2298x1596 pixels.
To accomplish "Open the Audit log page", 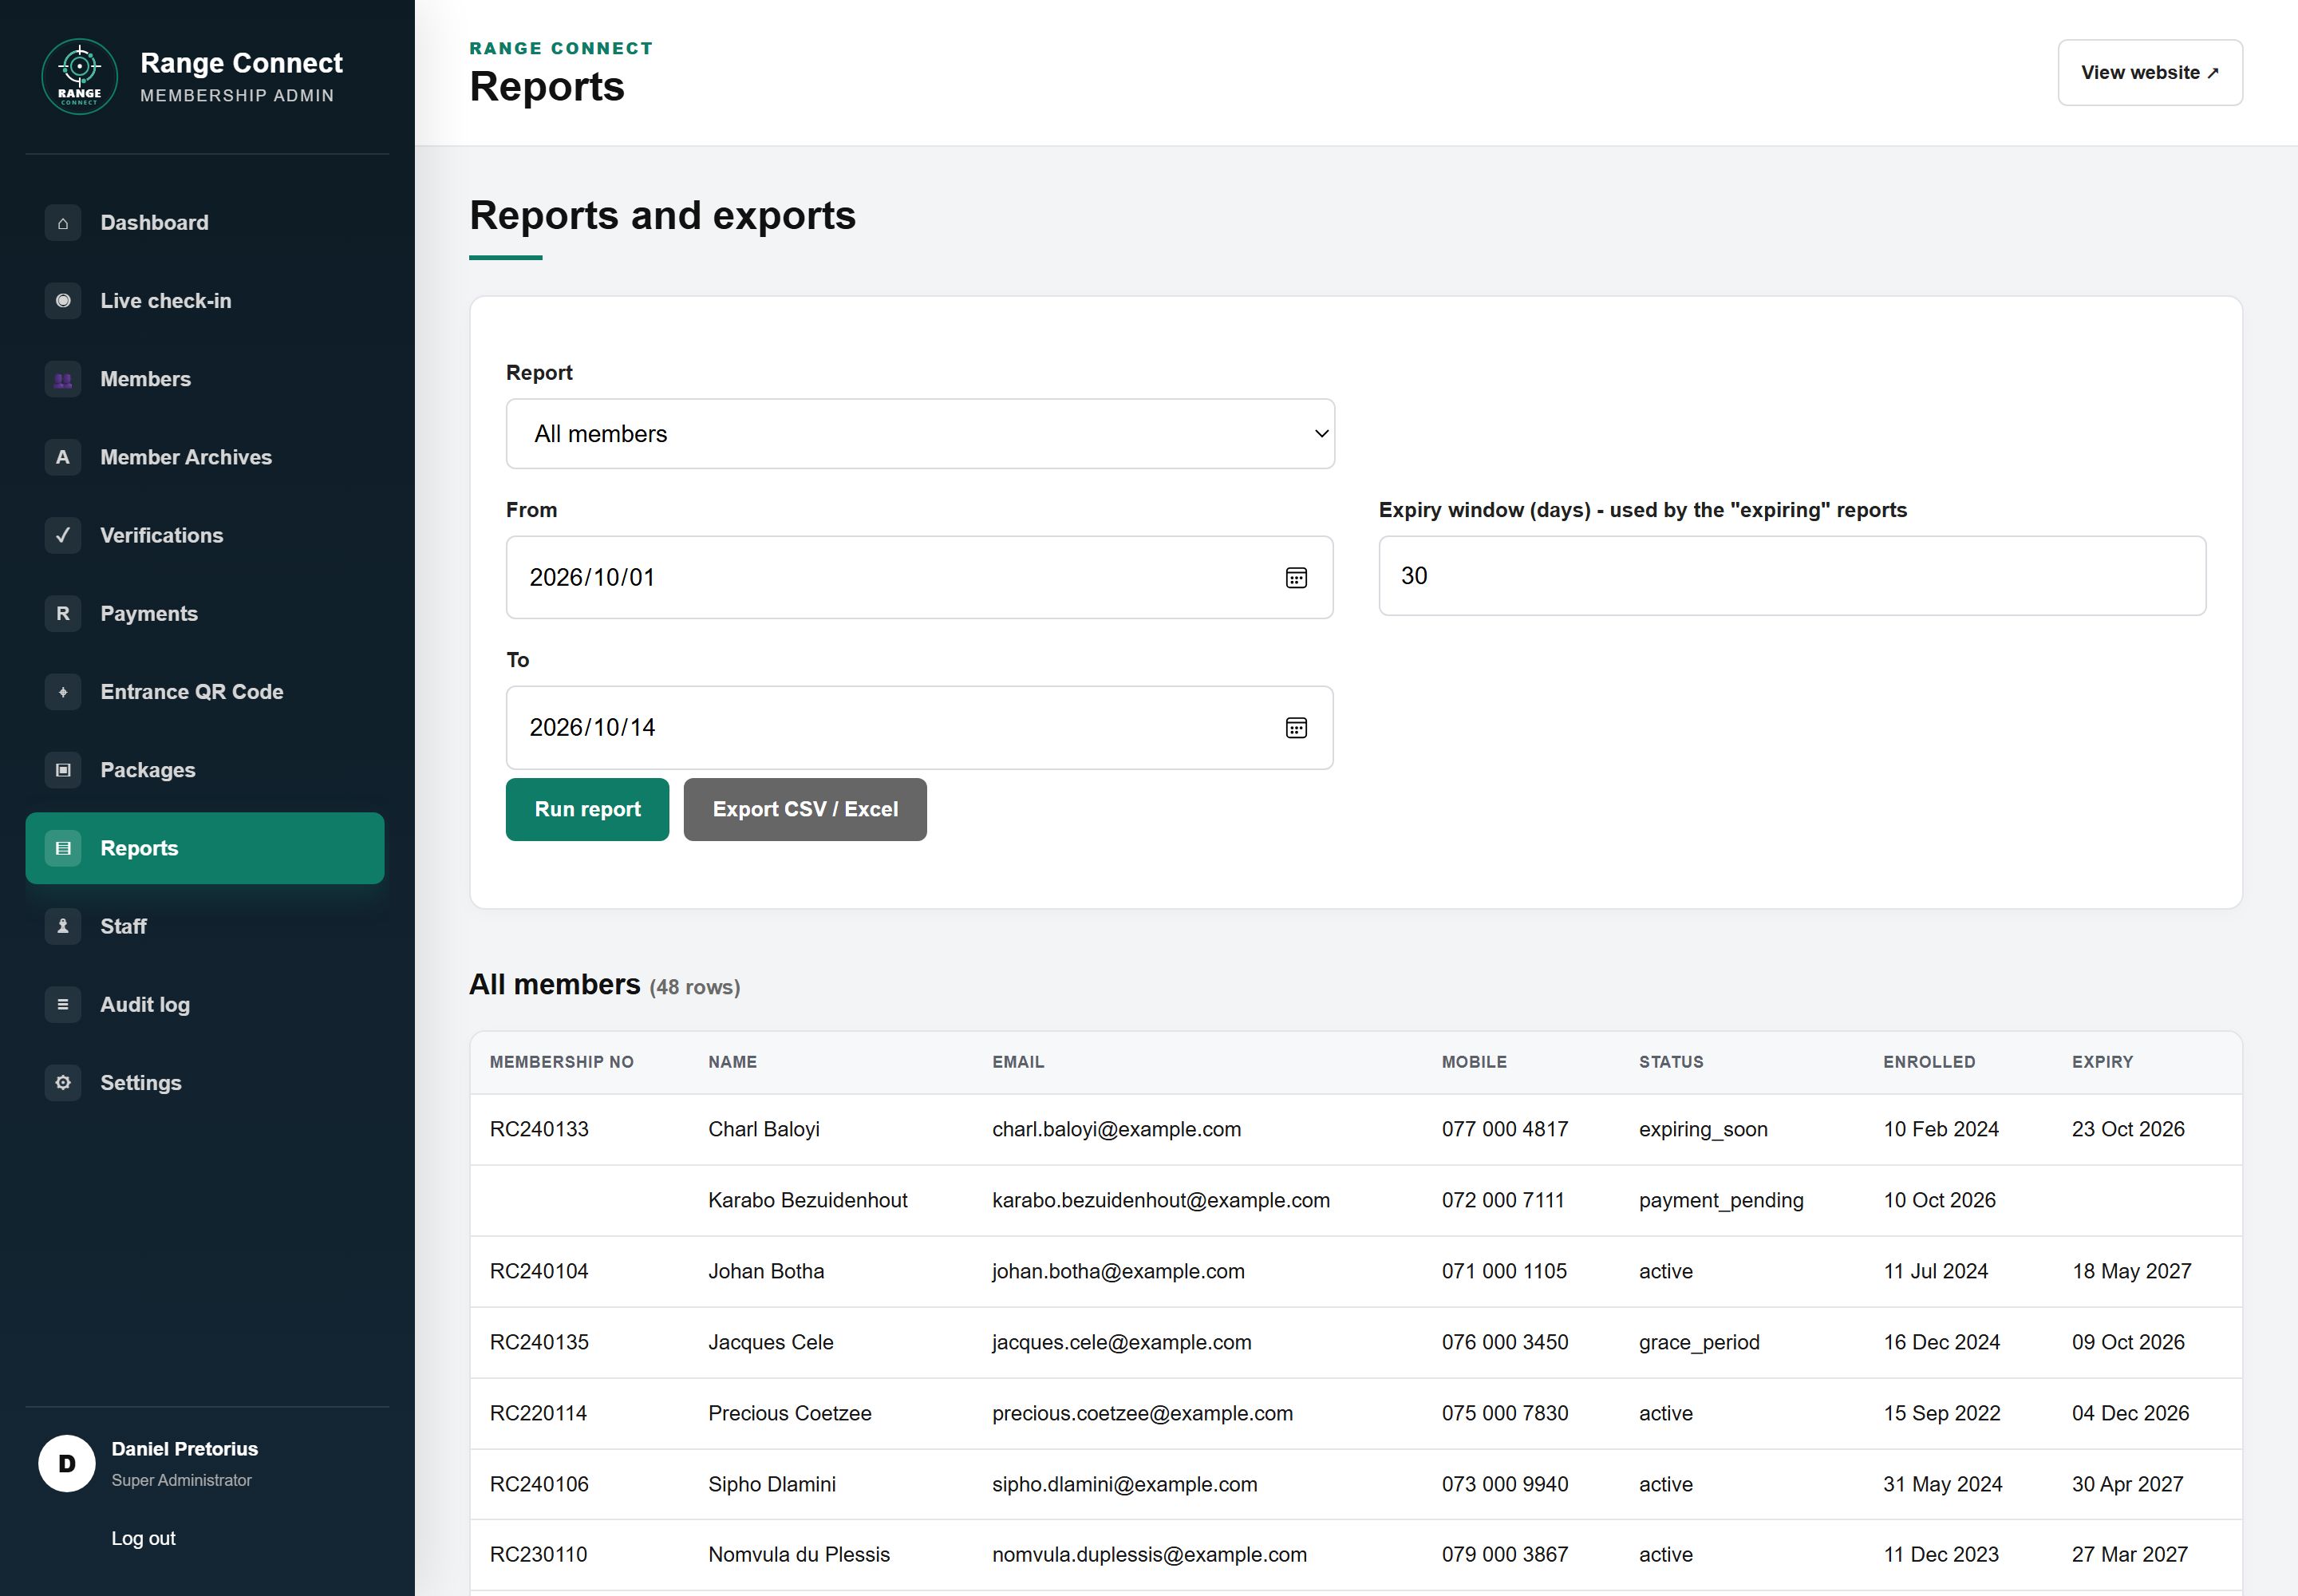I will point(205,1004).
